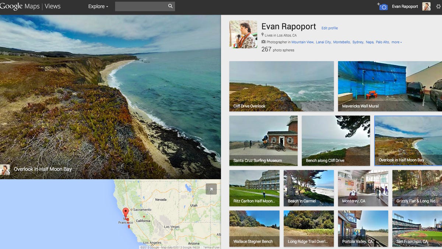Image resolution: width=442 pixels, height=249 pixels.
Task: Click Evan Rapoport's profile avatar thumbnail
Action: (243, 34)
